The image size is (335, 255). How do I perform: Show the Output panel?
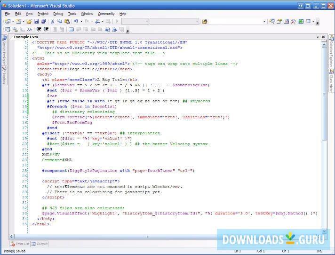tap(40, 244)
